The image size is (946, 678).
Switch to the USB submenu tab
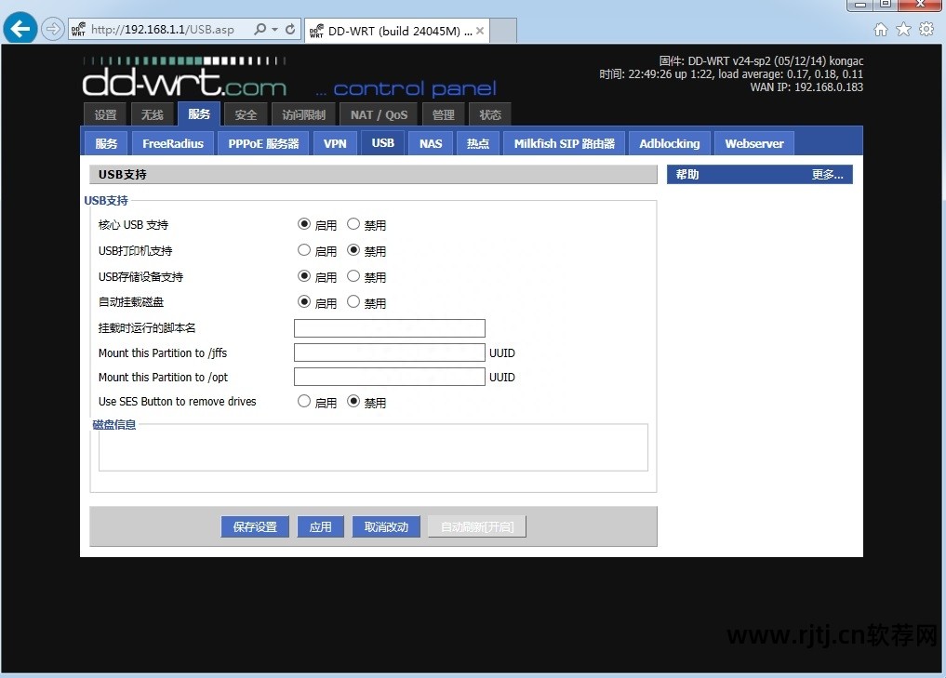click(x=382, y=143)
